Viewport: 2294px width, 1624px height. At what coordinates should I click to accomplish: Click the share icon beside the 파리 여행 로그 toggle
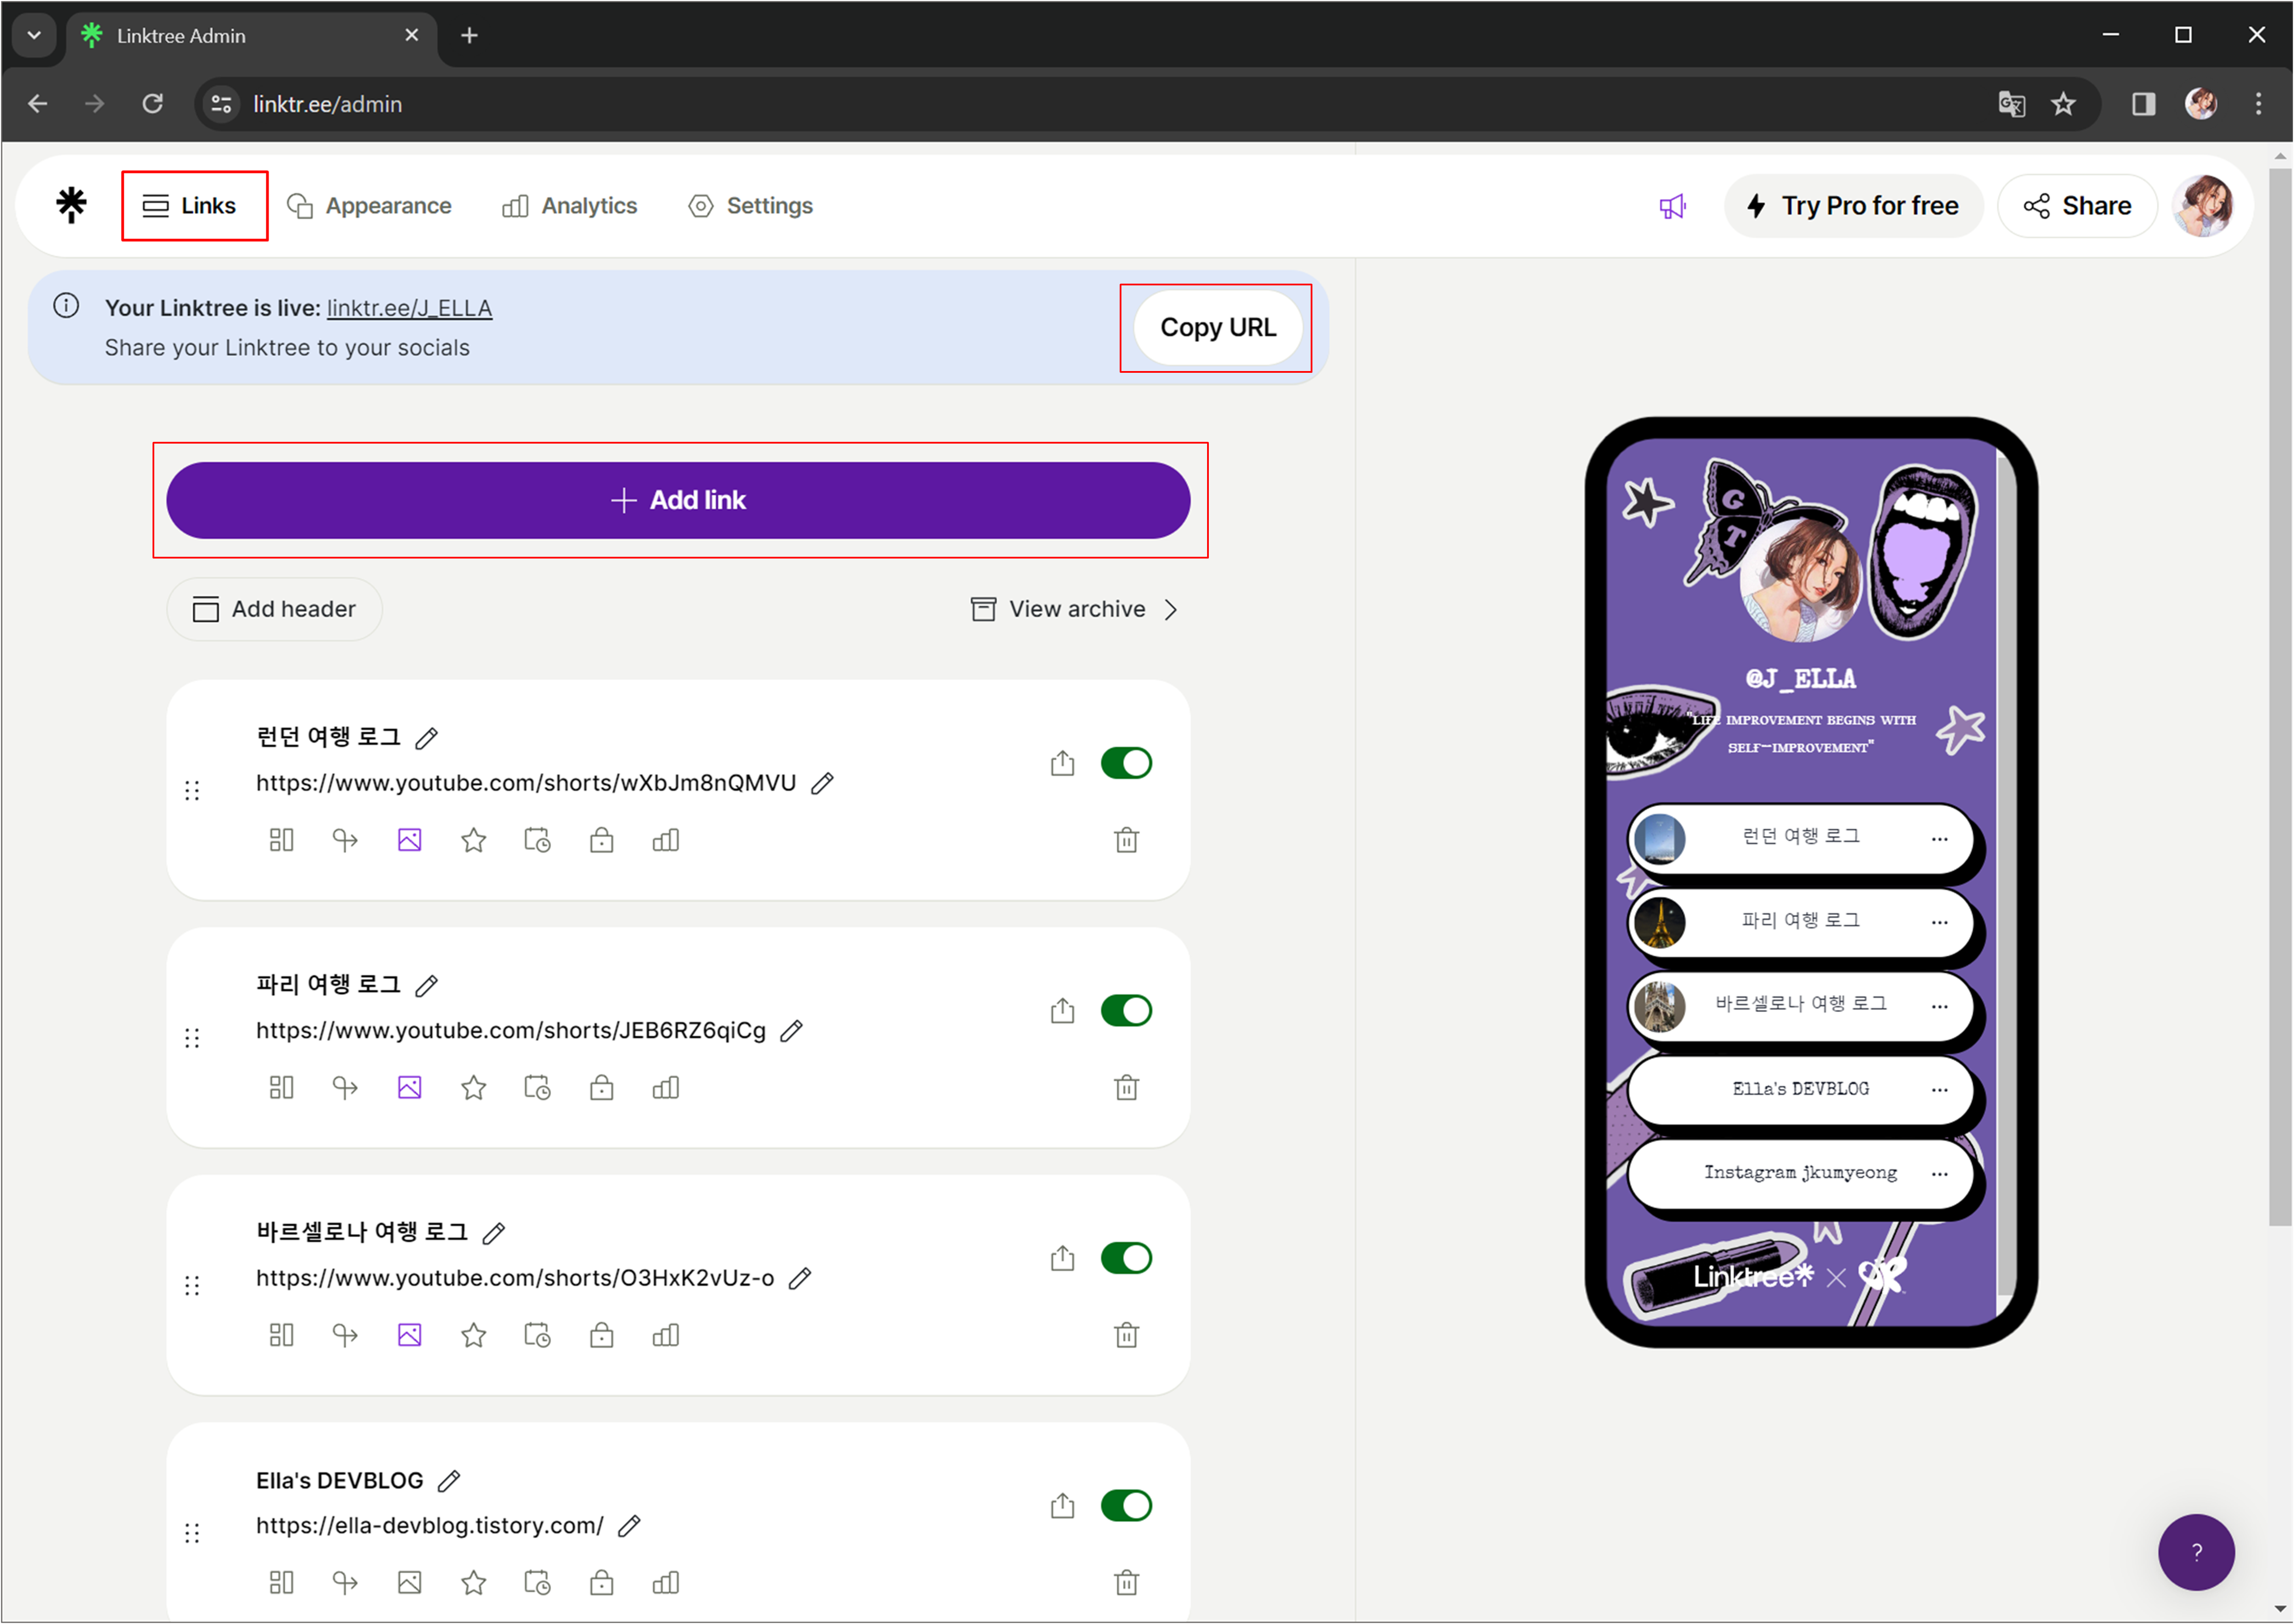pyautogui.click(x=1062, y=1011)
